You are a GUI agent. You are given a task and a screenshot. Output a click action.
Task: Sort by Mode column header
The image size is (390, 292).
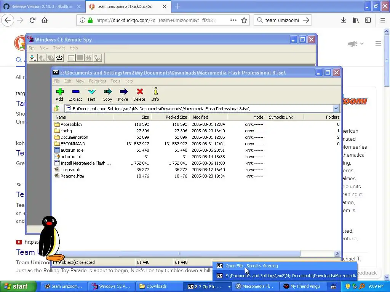pyautogui.click(x=246, y=117)
